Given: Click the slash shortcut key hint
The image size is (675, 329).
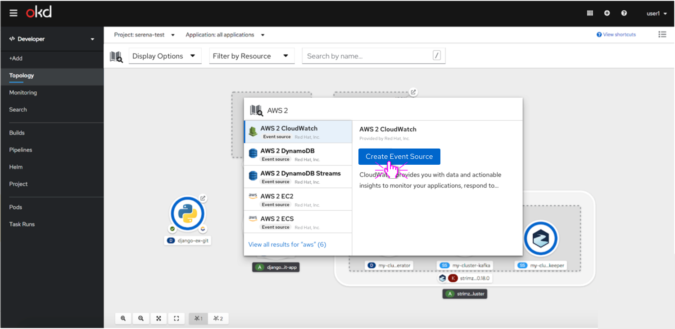Looking at the screenshot, I should tap(437, 56).
